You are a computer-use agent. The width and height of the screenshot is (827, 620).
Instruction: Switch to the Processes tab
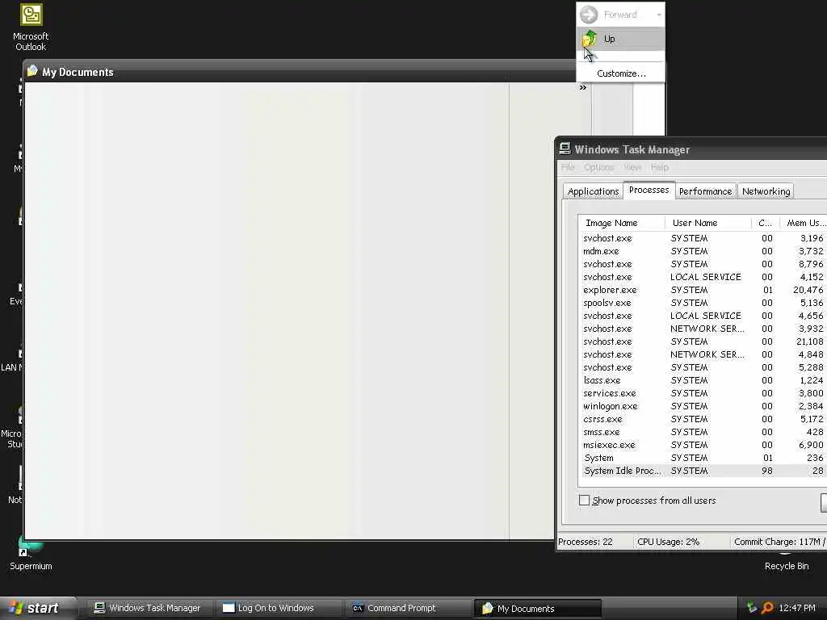tap(649, 190)
